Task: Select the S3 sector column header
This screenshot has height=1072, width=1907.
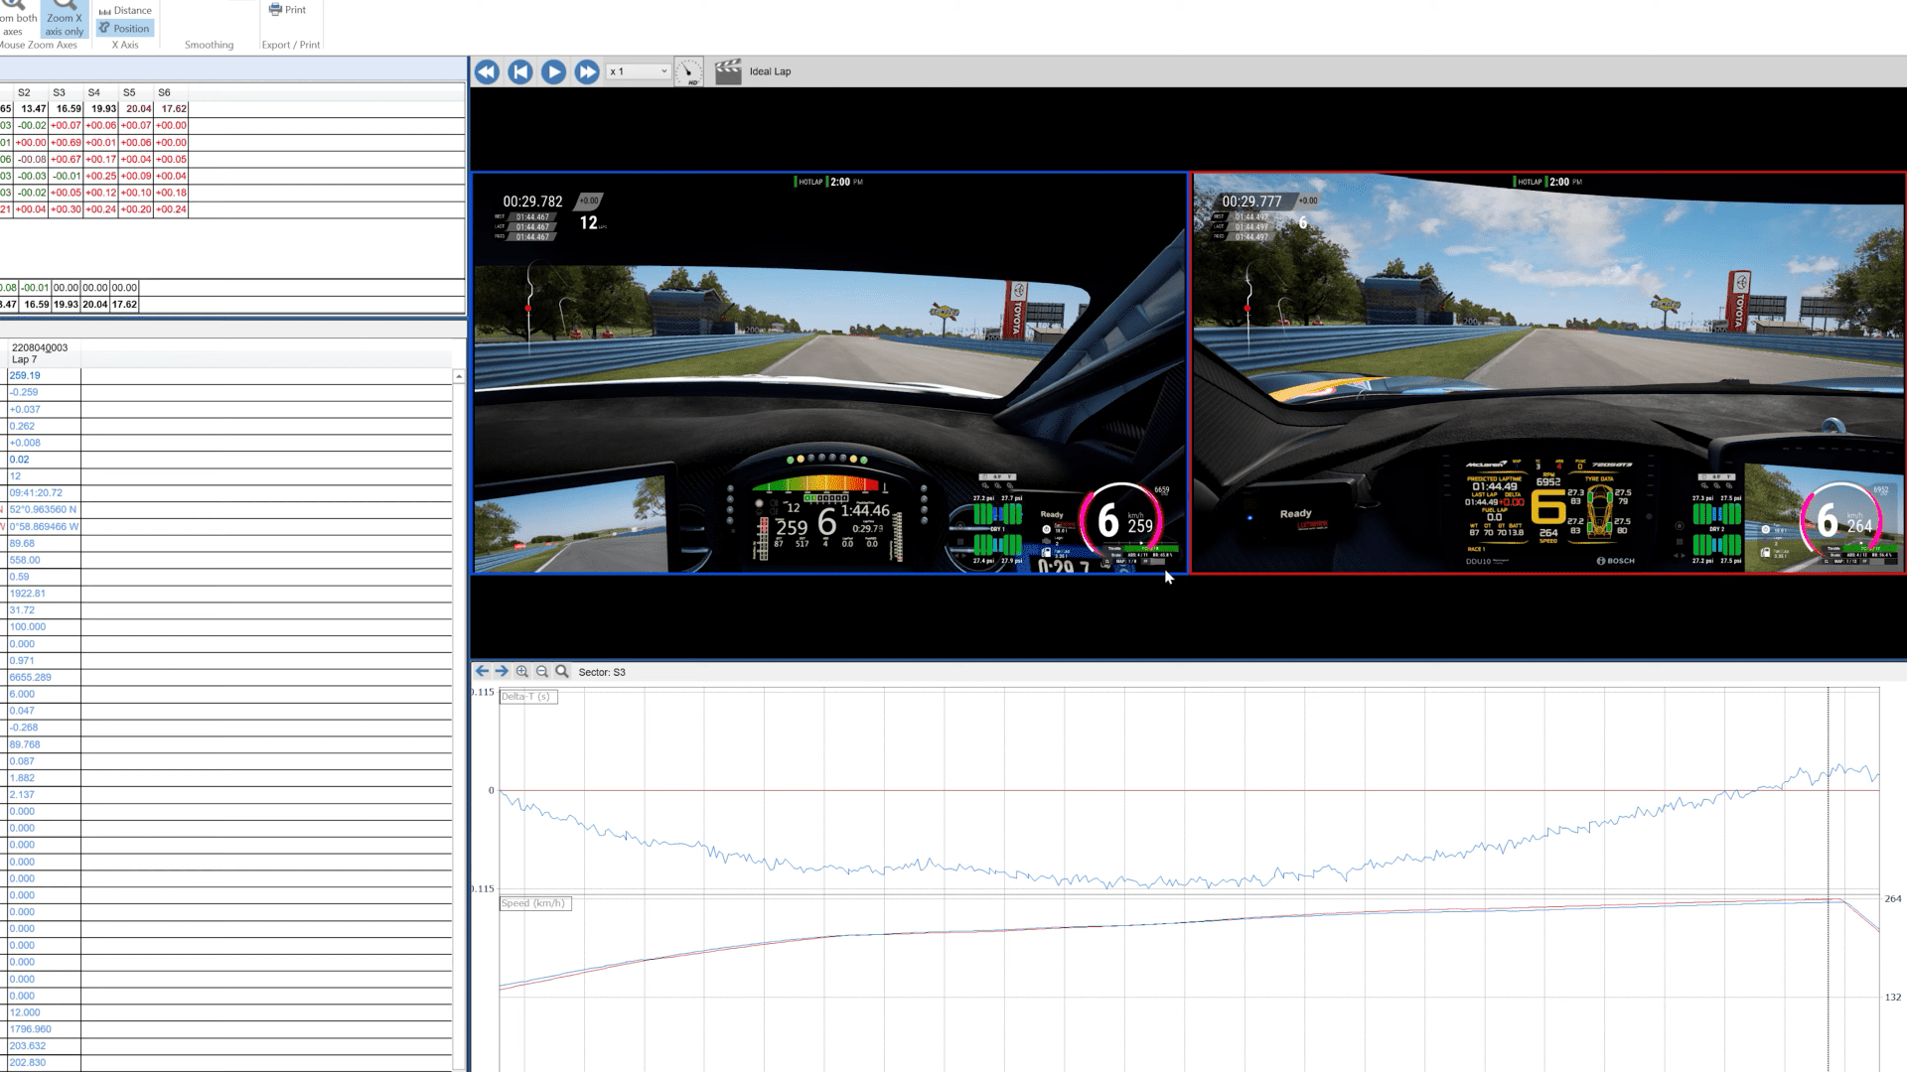Action: (60, 92)
